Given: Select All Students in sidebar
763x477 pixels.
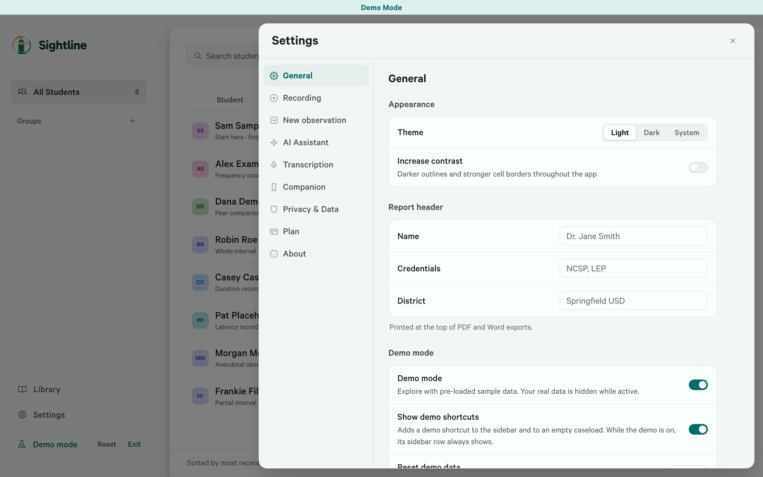Looking at the screenshot, I should pos(78,92).
